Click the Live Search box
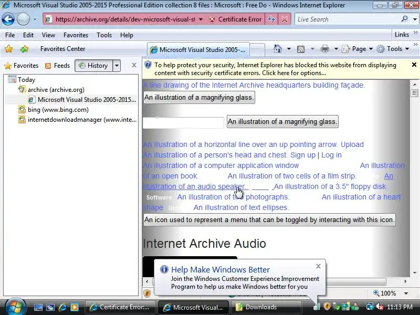This screenshot has width=420, height=315. (347, 19)
